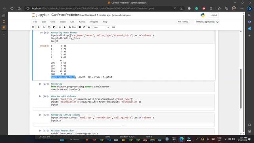The width and height of the screenshot is (254, 143).
Task: Go back in browser history
Action: point(4,8)
